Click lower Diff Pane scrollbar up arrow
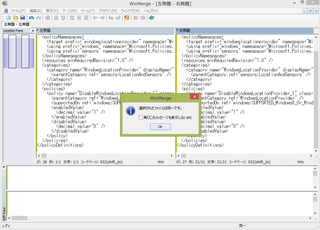The height and width of the screenshot is (230, 320). tap(315, 194)
